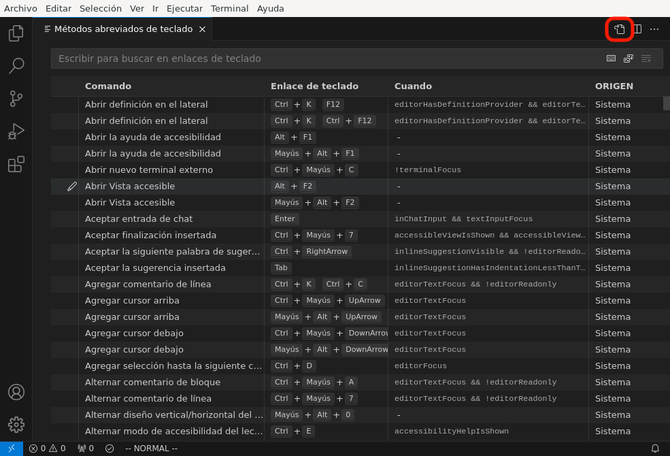This screenshot has width=670, height=456.
Task: Close the Métodos abreviados de teclado tab
Action: [x=203, y=29]
